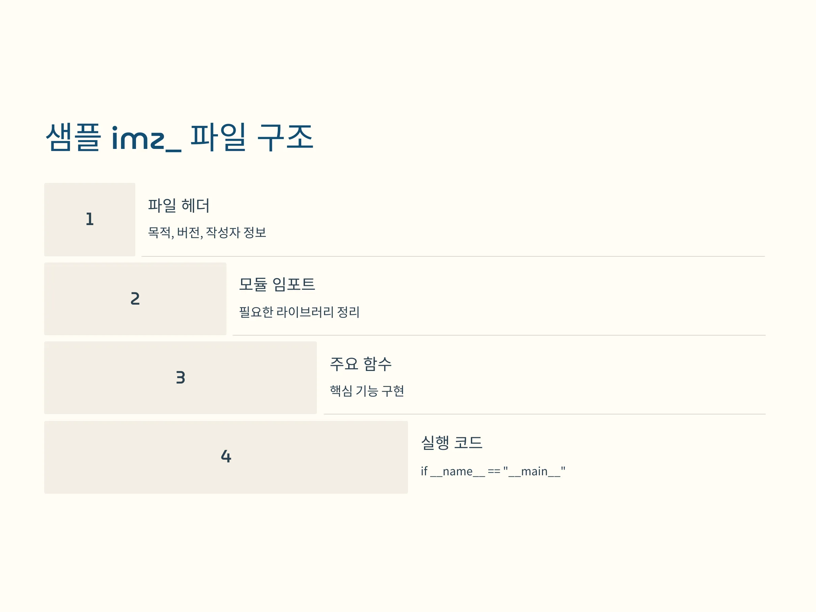
Task: Click the '필요한 라이브러리 정리' description text
Action: [x=299, y=312]
